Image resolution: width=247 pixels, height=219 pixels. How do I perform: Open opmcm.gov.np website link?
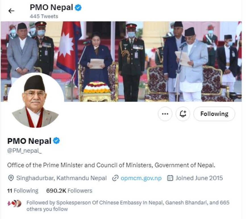(141, 178)
